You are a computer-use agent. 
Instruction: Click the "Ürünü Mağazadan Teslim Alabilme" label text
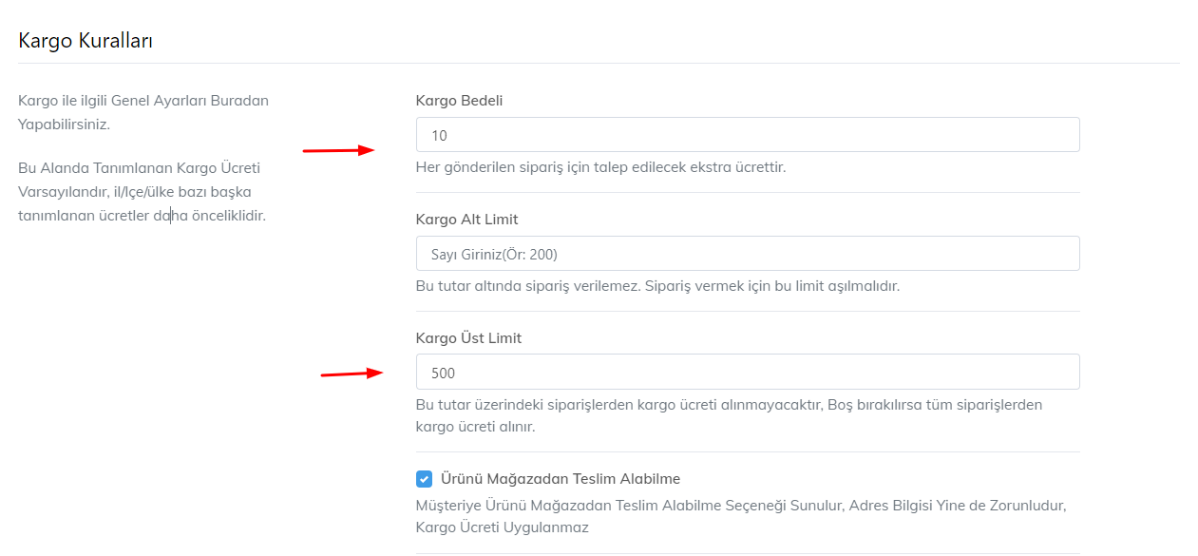pyautogui.click(x=561, y=479)
